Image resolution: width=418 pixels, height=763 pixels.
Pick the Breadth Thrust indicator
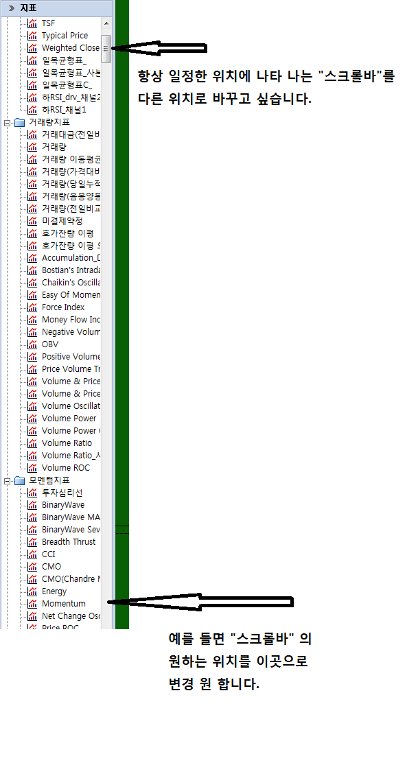coord(69,542)
